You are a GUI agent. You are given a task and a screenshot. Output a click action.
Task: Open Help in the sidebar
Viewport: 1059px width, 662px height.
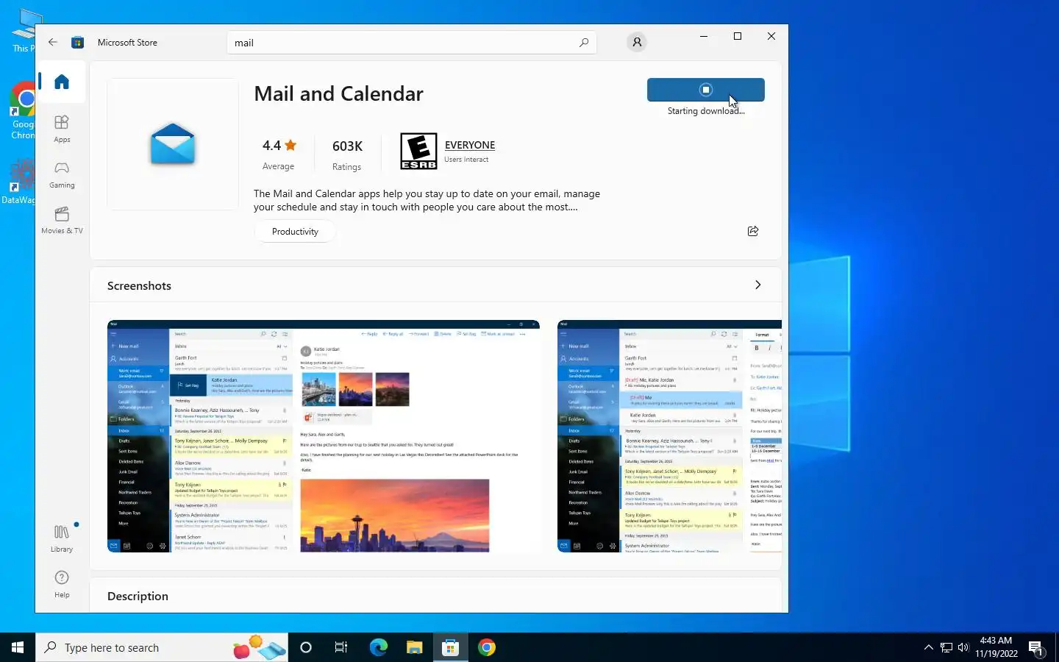[62, 584]
